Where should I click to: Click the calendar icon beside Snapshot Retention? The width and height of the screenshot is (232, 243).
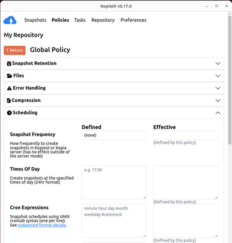pos(9,64)
